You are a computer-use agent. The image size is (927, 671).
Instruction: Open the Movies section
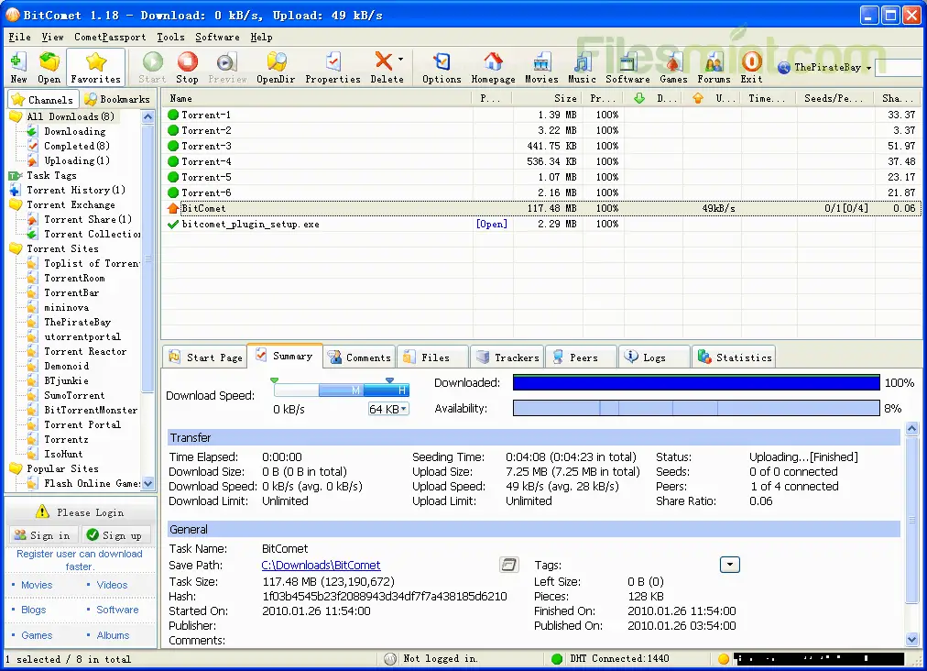click(540, 67)
